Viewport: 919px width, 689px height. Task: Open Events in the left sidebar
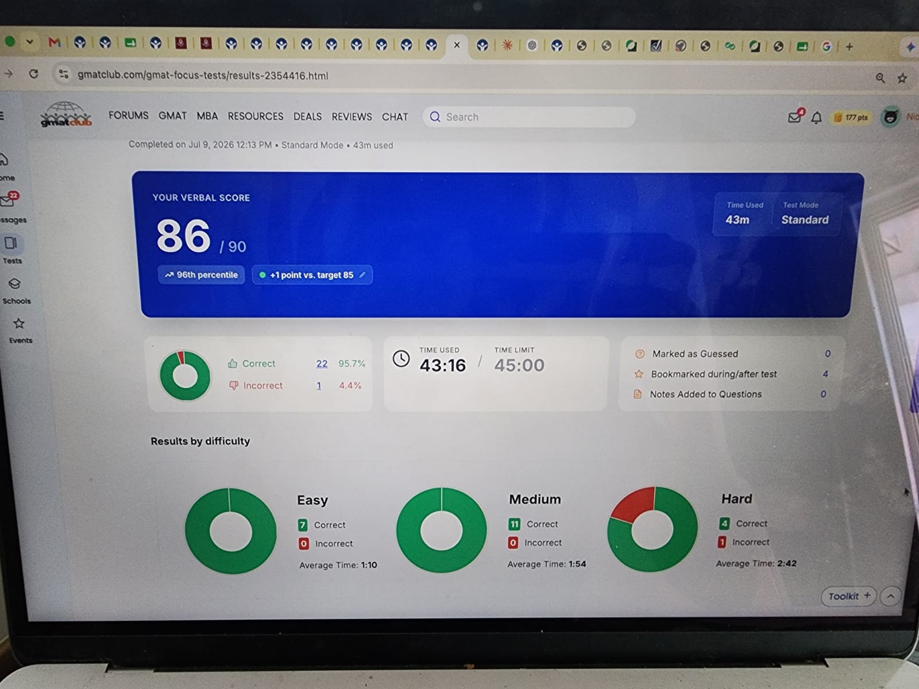click(20, 331)
